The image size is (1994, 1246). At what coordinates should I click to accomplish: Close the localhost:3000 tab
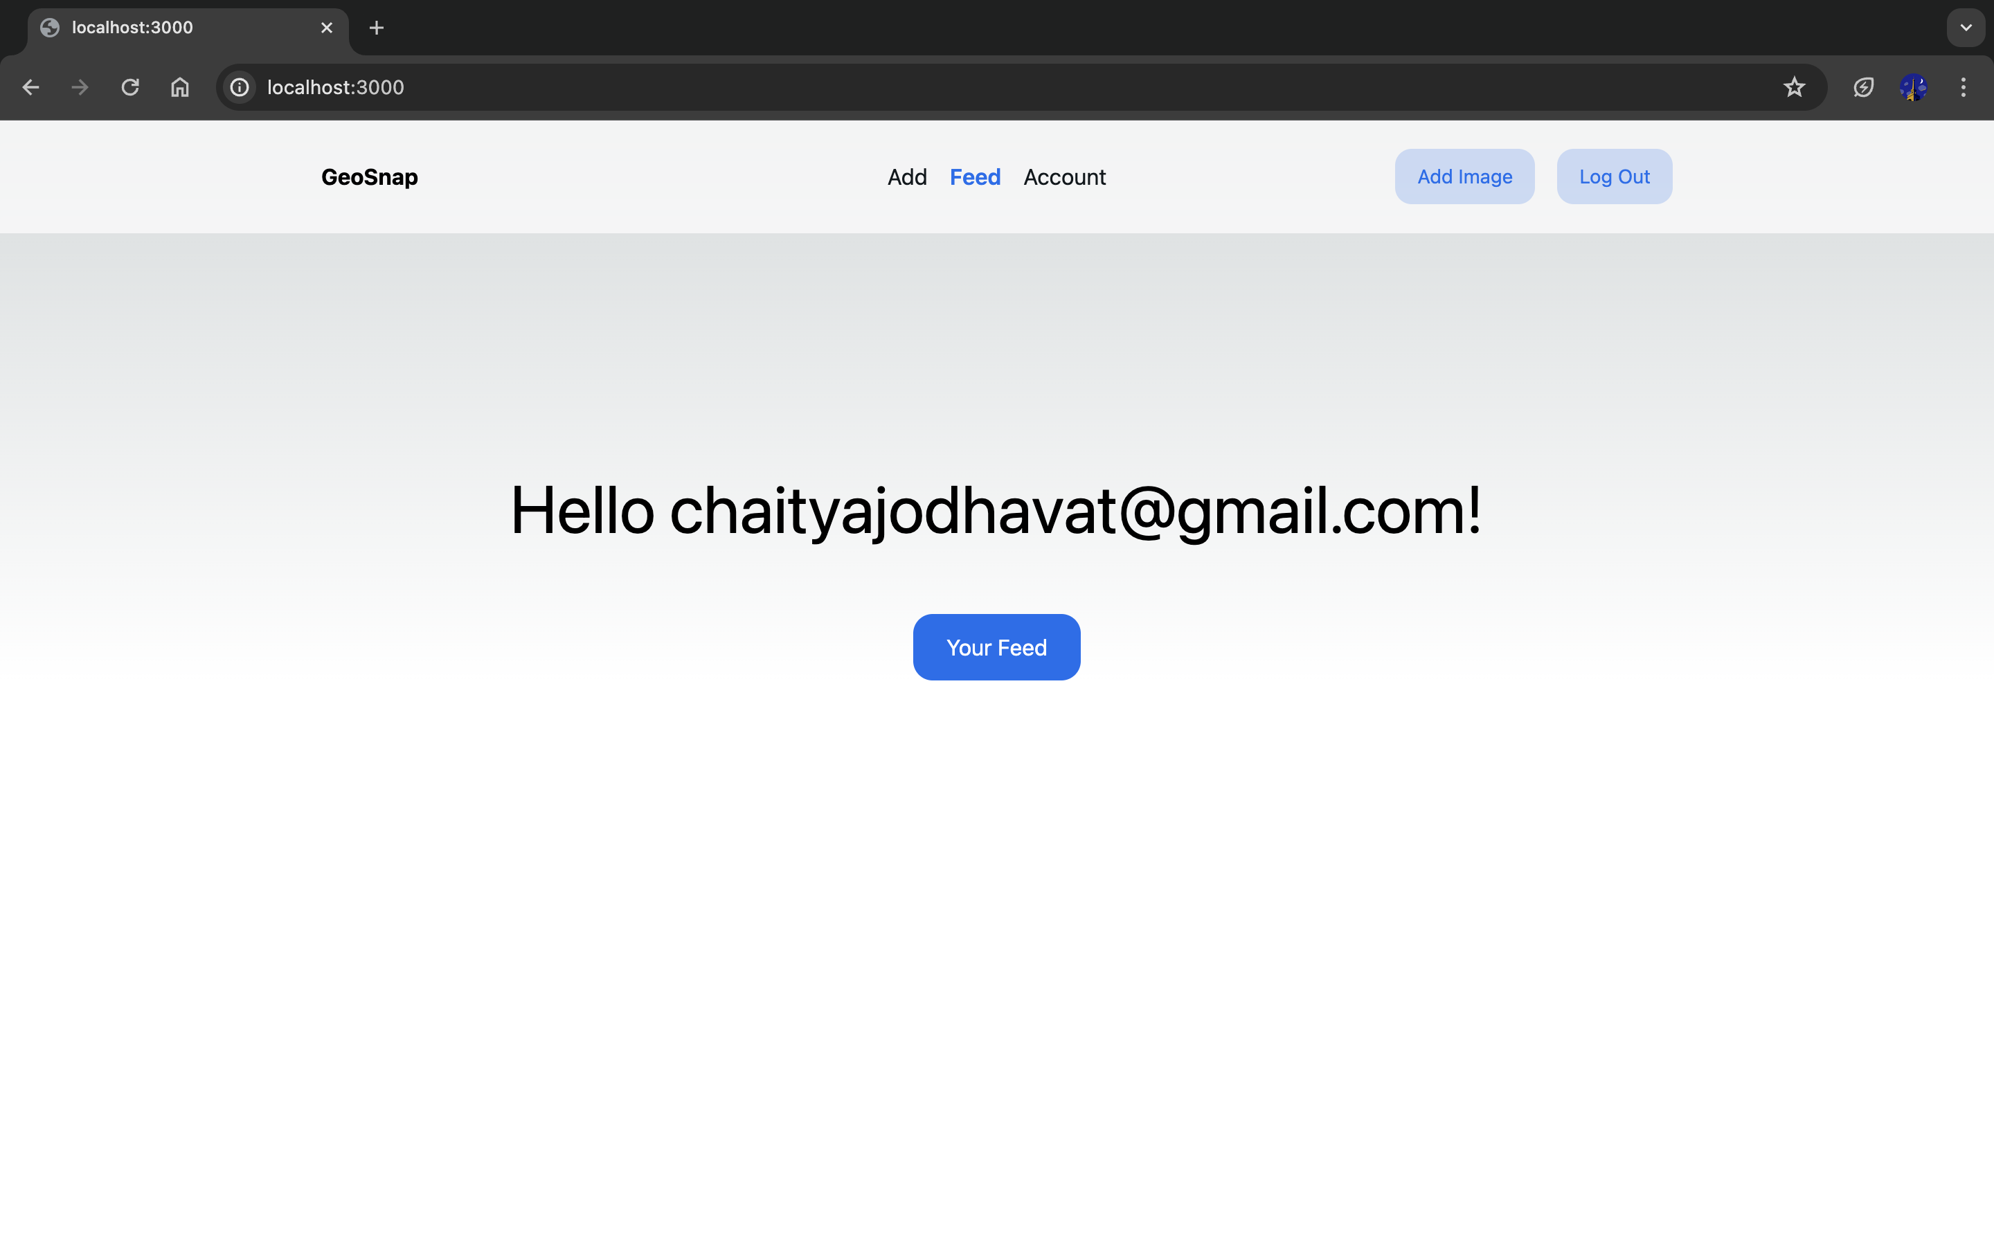point(327,28)
